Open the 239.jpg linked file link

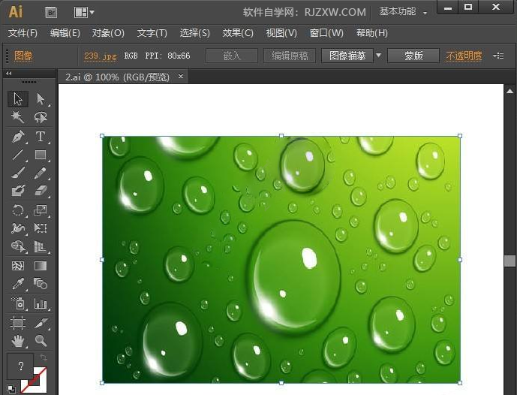pos(101,56)
